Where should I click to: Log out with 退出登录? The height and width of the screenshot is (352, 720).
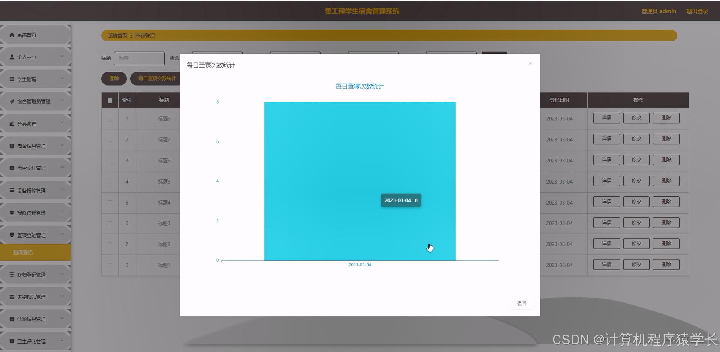[697, 11]
